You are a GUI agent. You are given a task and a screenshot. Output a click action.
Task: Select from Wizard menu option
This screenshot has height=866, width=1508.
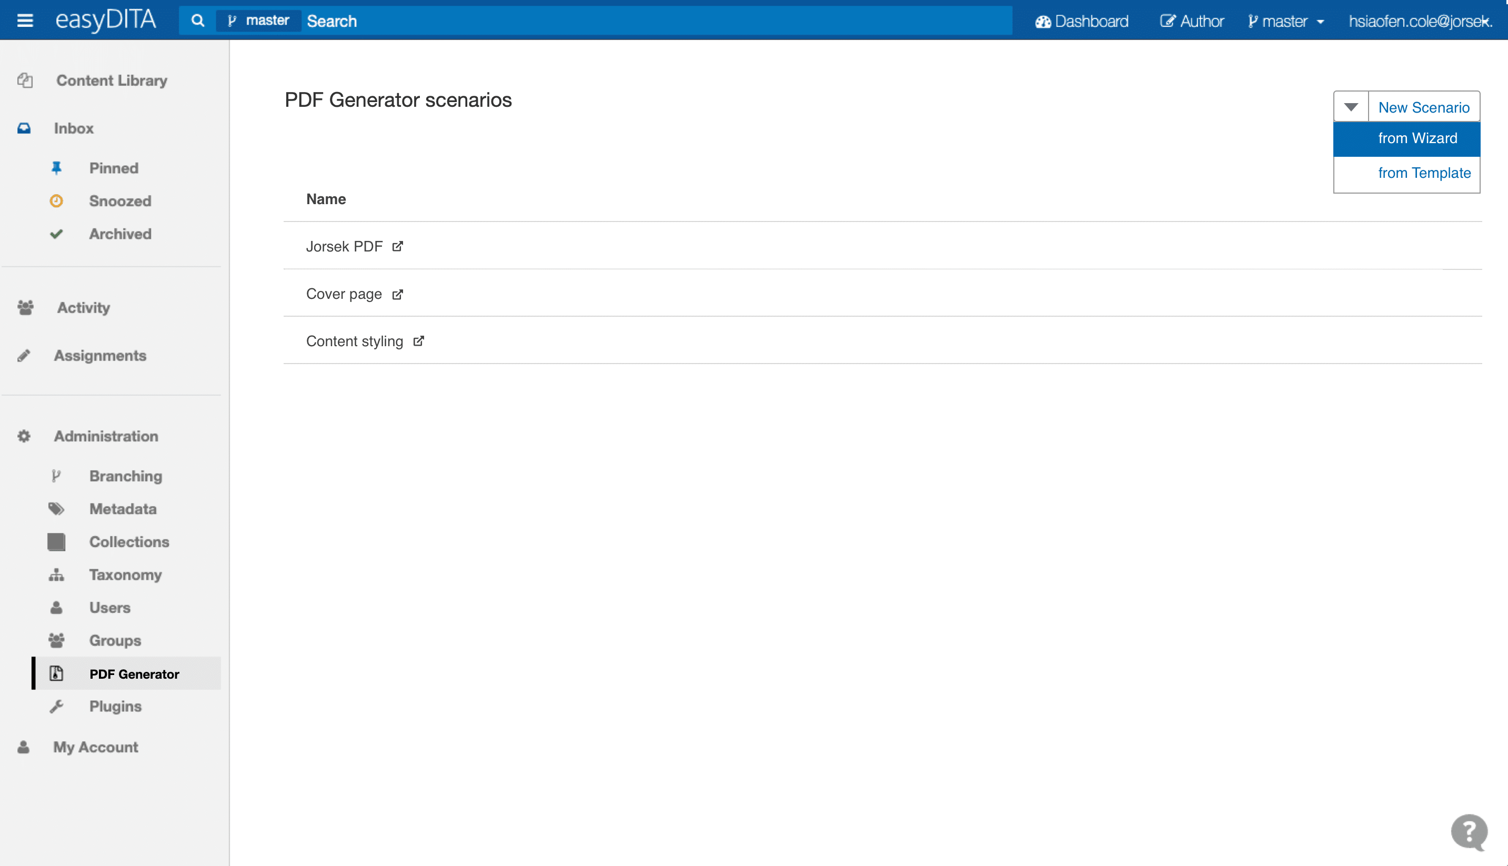[1407, 138]
